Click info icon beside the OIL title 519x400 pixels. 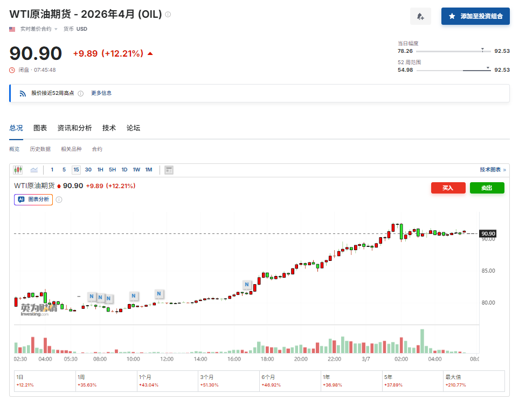pyautogui.click(x=168, y=15)
